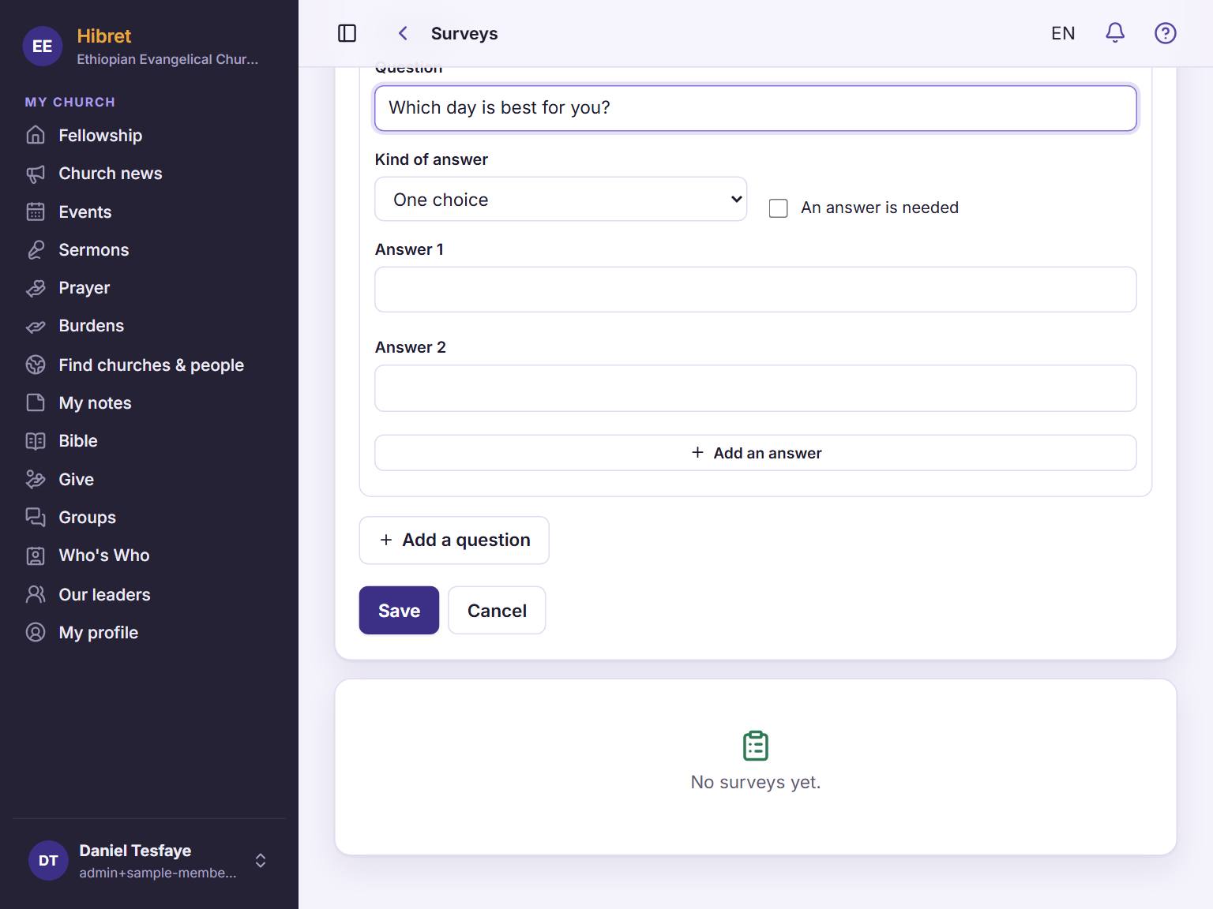Viewport: 1213px width, 909px height.
Task: Click the My profile user icon
Action: coord(36,632)
